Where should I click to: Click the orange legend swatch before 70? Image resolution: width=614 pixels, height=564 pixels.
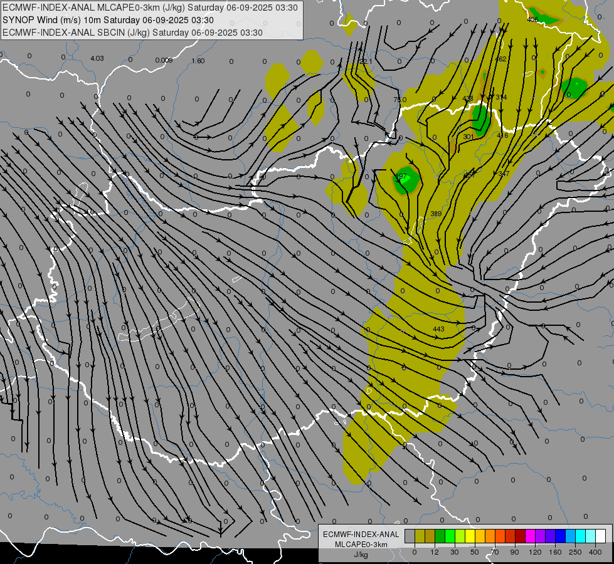click(x=490, y=536)
